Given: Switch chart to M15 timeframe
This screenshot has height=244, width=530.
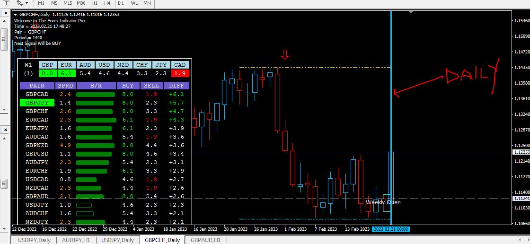Looking at the screenshot, I should click(68, 3).
